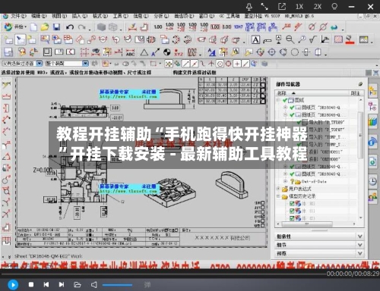Open the 格式 menu
The height and width of the screenshot is (291, 380).
tap(100, 16)
